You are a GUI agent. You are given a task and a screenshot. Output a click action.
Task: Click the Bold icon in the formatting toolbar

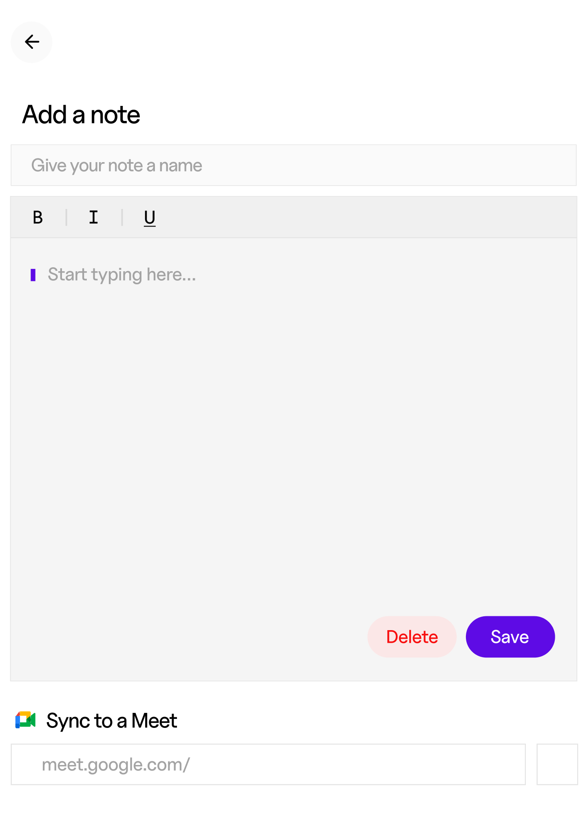click(38, 217)
